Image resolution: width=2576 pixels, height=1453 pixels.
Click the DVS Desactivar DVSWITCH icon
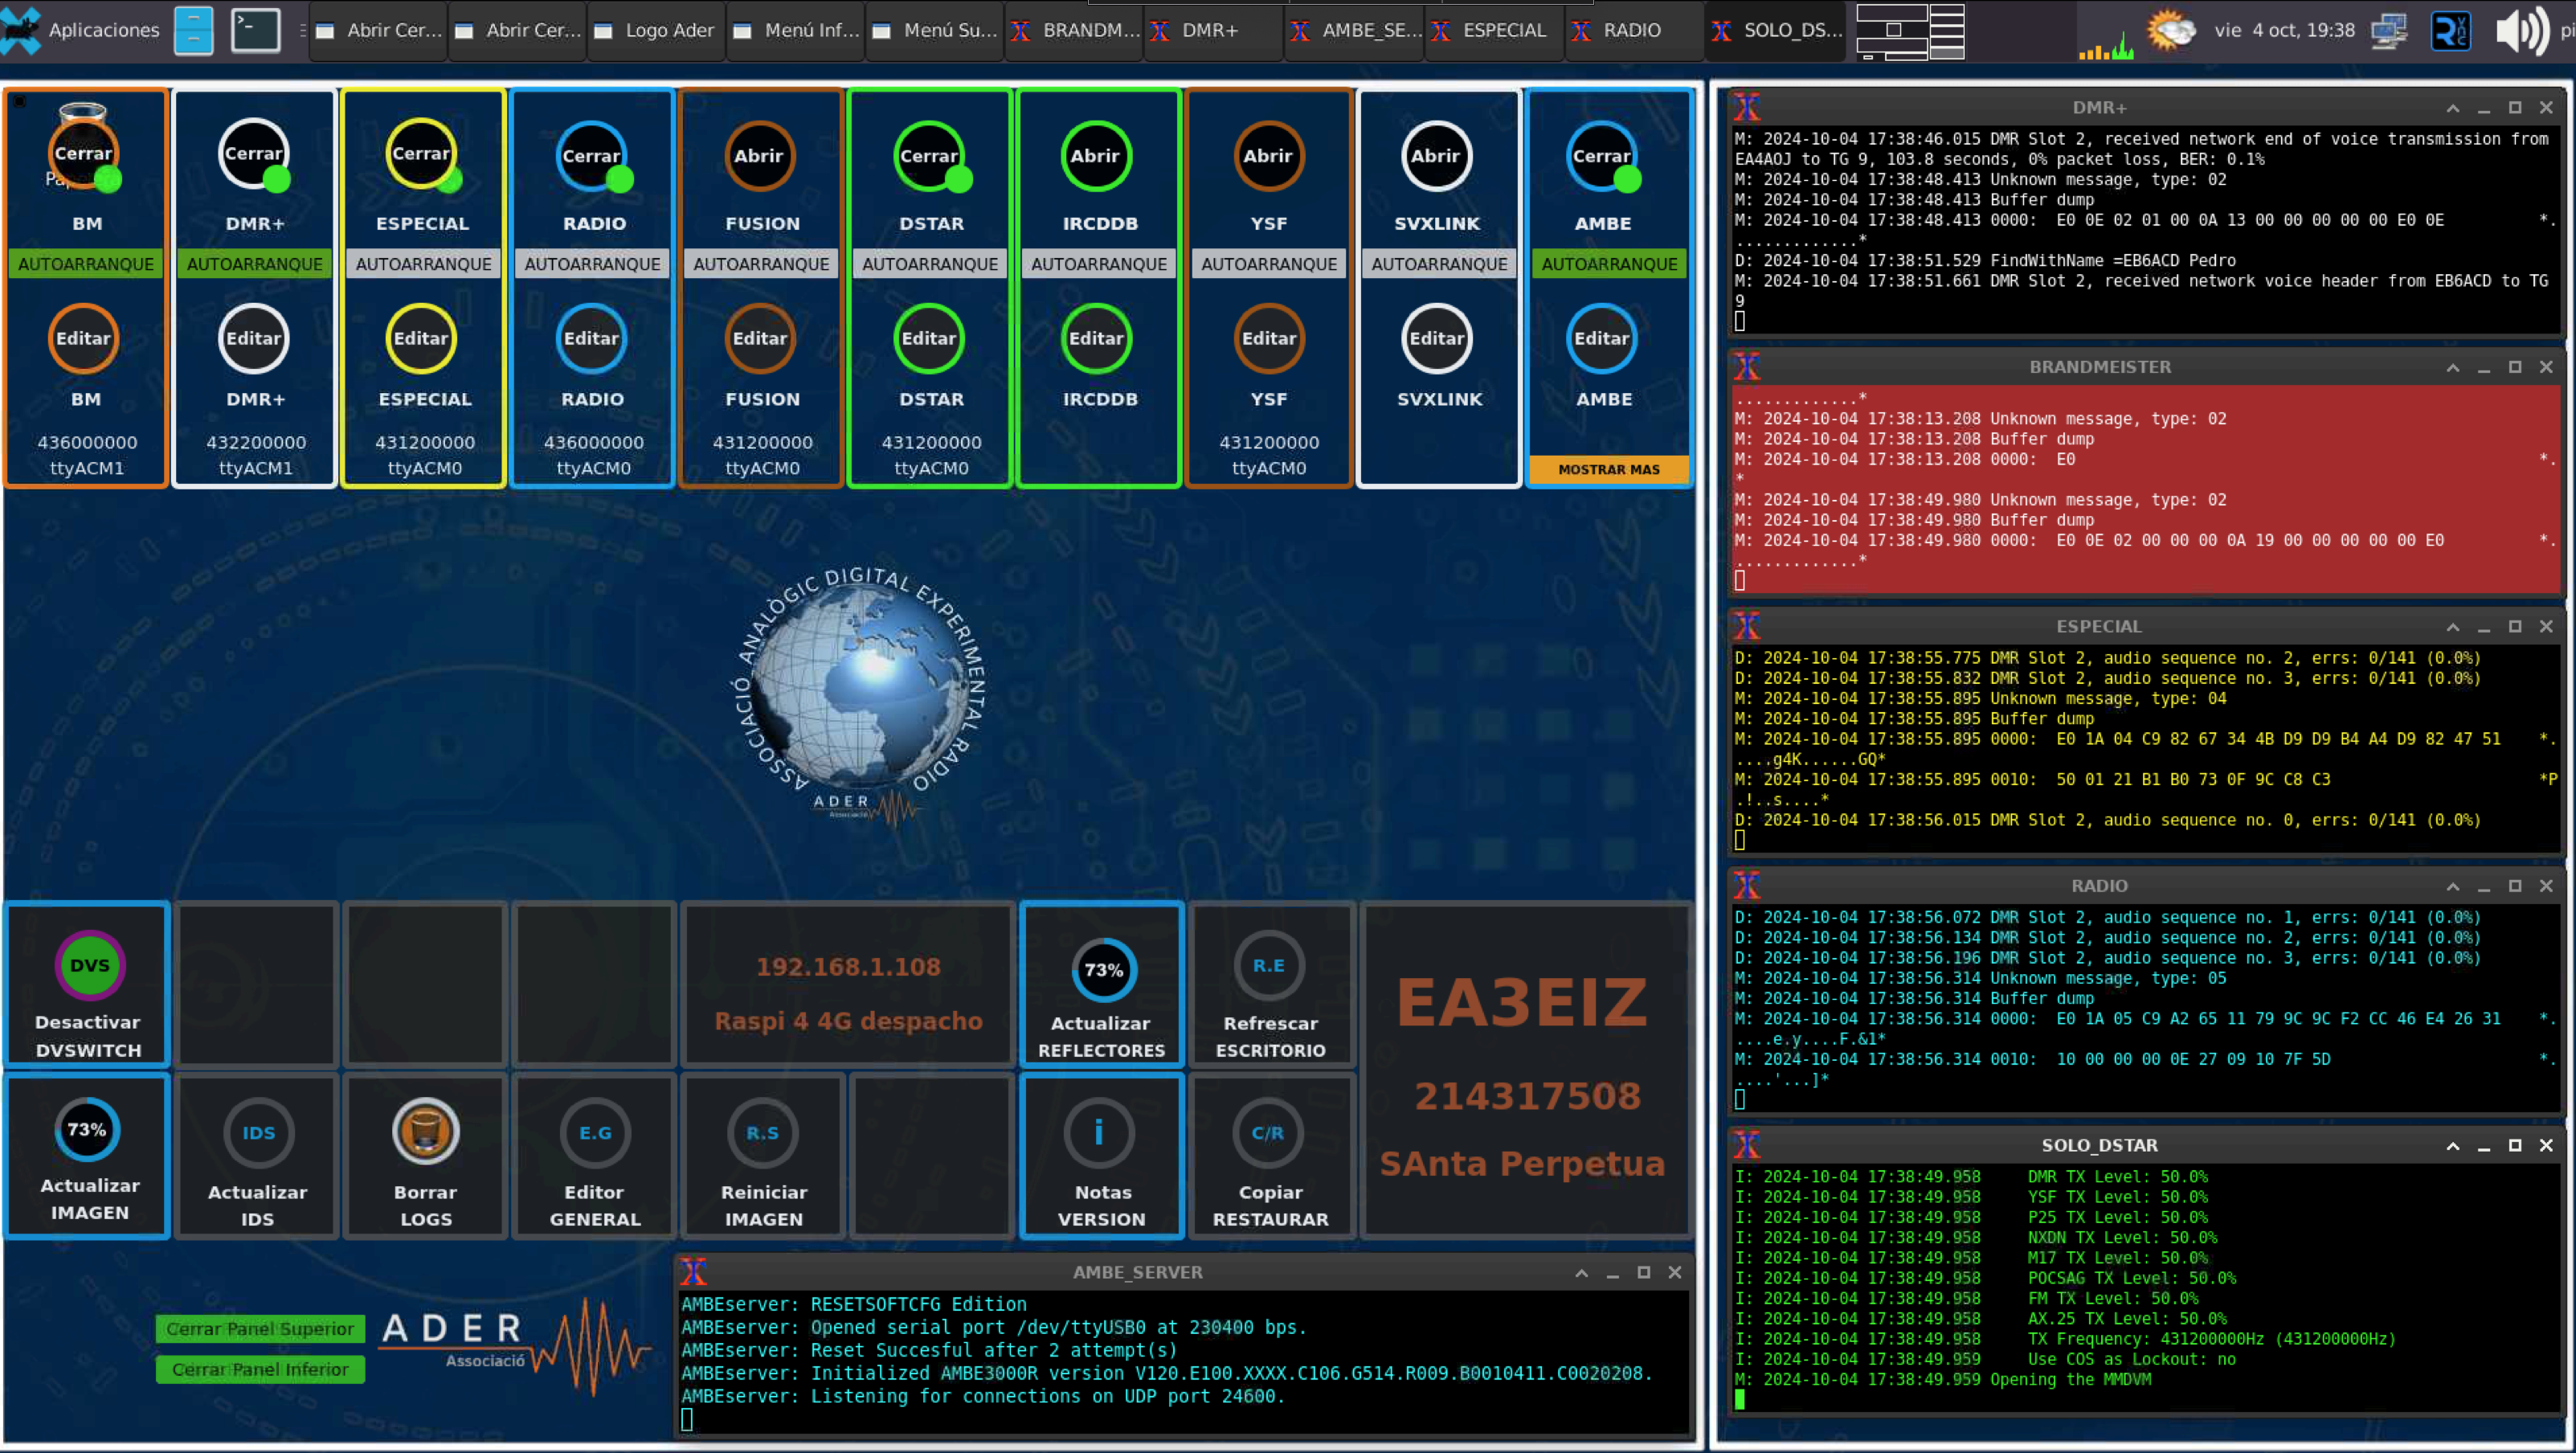click(89, 965)
